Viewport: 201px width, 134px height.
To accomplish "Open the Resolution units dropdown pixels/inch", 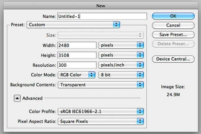I will pyautogui.click(x=121, y=65).
